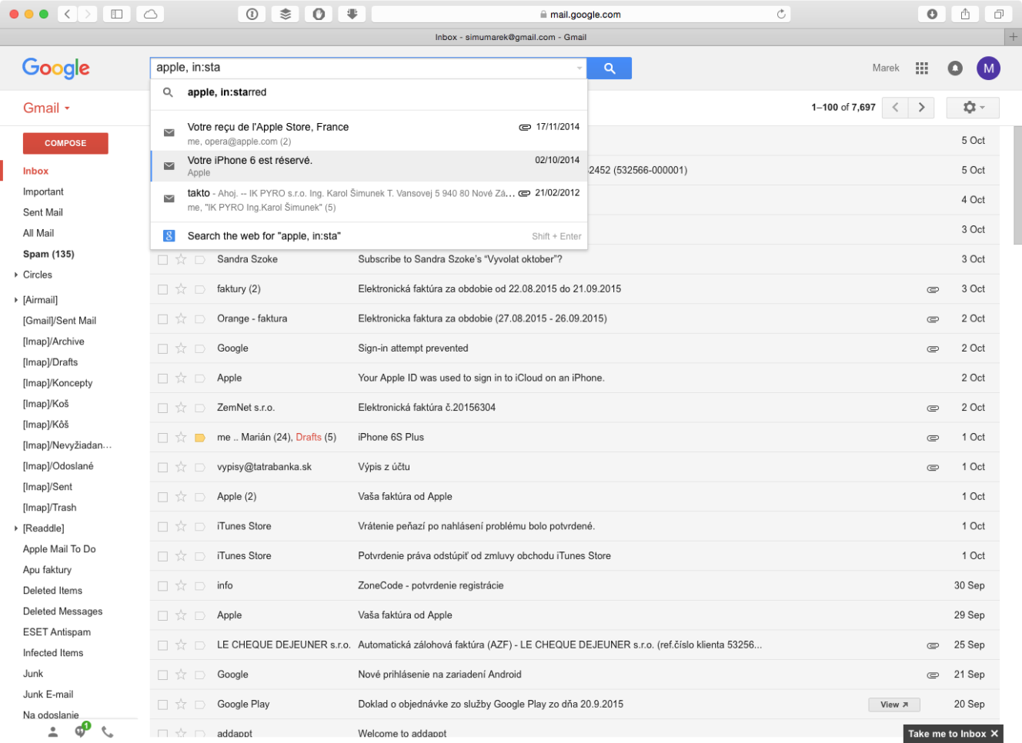Open the Marek account avatar
The image size is (1022, 743).
tap(988, 68)
